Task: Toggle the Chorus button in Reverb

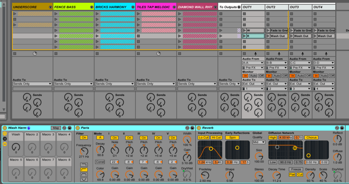Action: tap(310, 137)
